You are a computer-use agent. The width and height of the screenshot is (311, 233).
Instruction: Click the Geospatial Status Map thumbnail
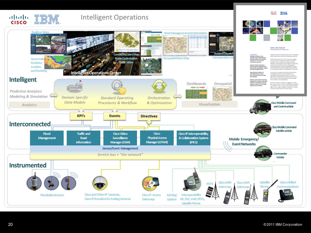pyautogui.click(x=175, y=46)
